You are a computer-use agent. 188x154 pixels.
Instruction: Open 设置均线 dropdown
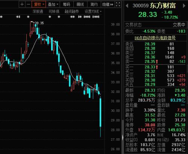93,12
